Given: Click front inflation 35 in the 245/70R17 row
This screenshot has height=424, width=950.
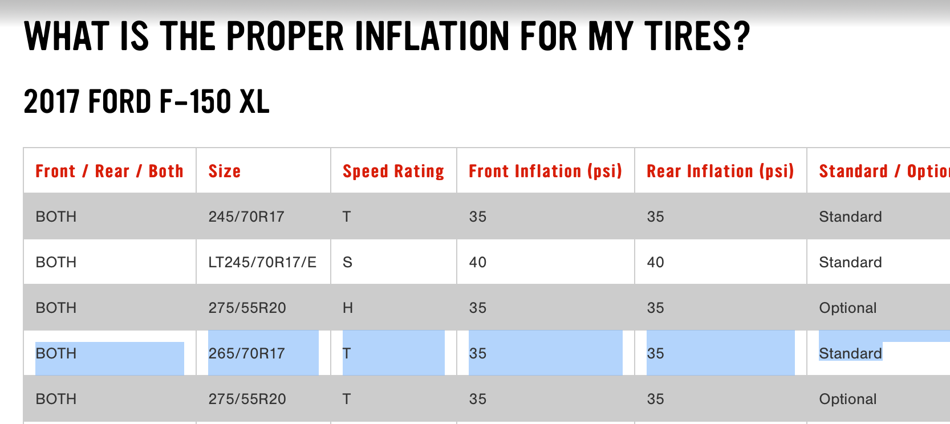Looking at the screenshot, I should (478, 217).
